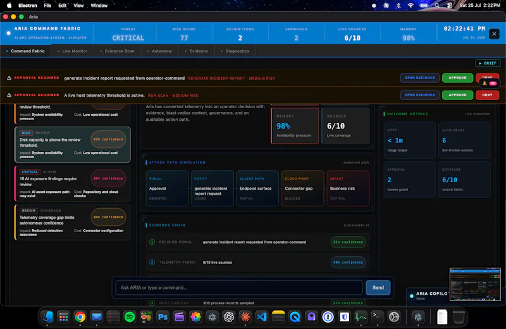Select the Telemetry coverage gap card
The width and height of the screenshot is (506, 329).
click(73, 222)
